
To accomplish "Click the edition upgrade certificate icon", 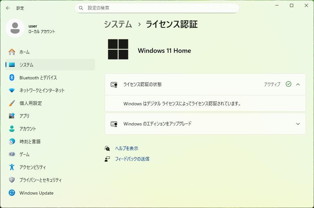I will click(x=114, y=124).
